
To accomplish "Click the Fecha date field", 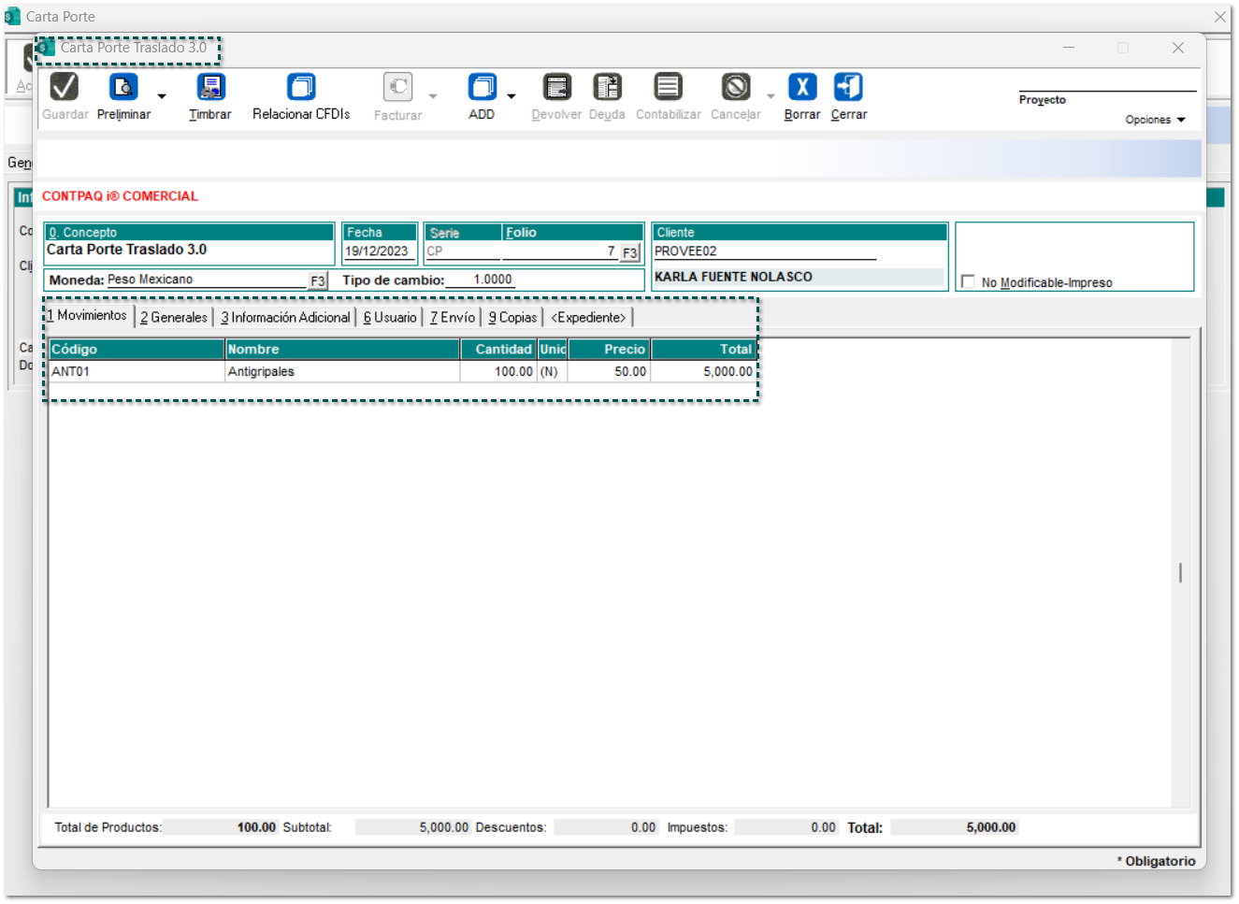I will click(x=377, y=251).
